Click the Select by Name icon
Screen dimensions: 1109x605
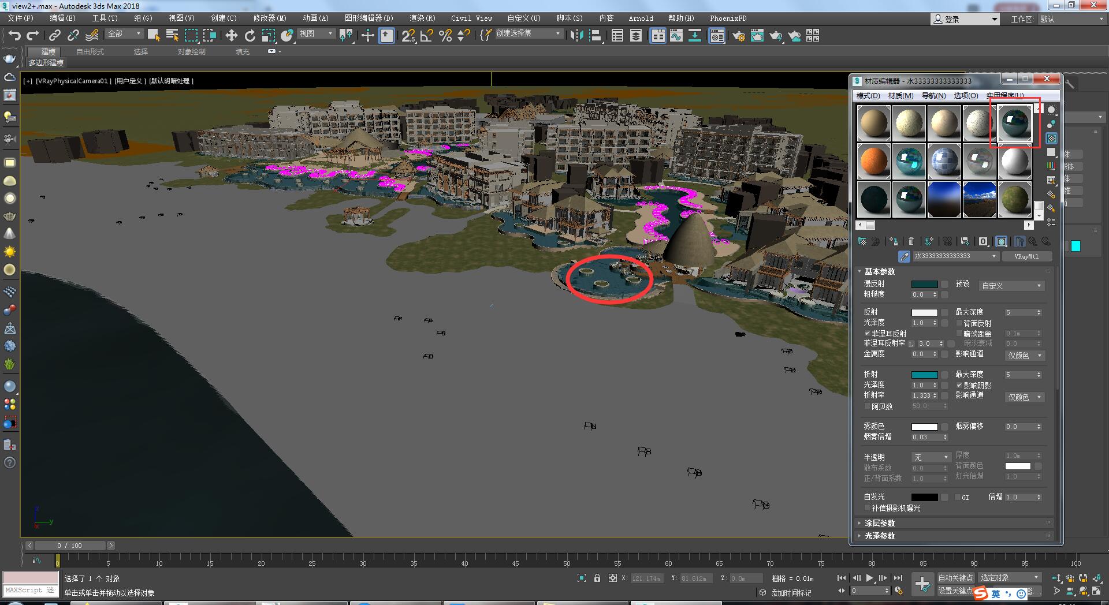(172, 36)
